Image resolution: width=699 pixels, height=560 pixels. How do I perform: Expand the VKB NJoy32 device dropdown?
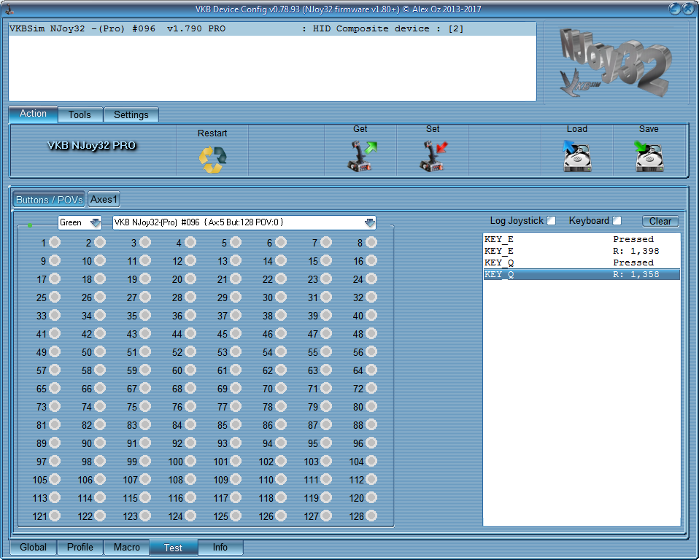pos(369,222)
